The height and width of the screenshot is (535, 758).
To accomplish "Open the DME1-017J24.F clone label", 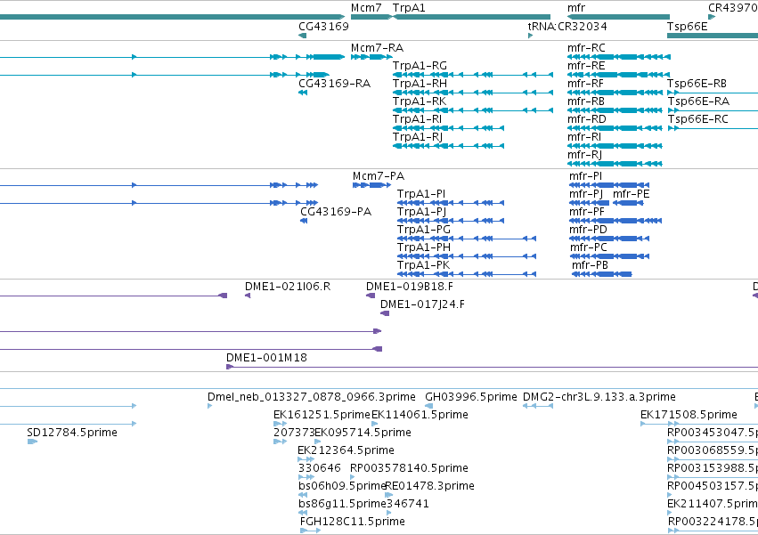I will click(x=422, y=304).
